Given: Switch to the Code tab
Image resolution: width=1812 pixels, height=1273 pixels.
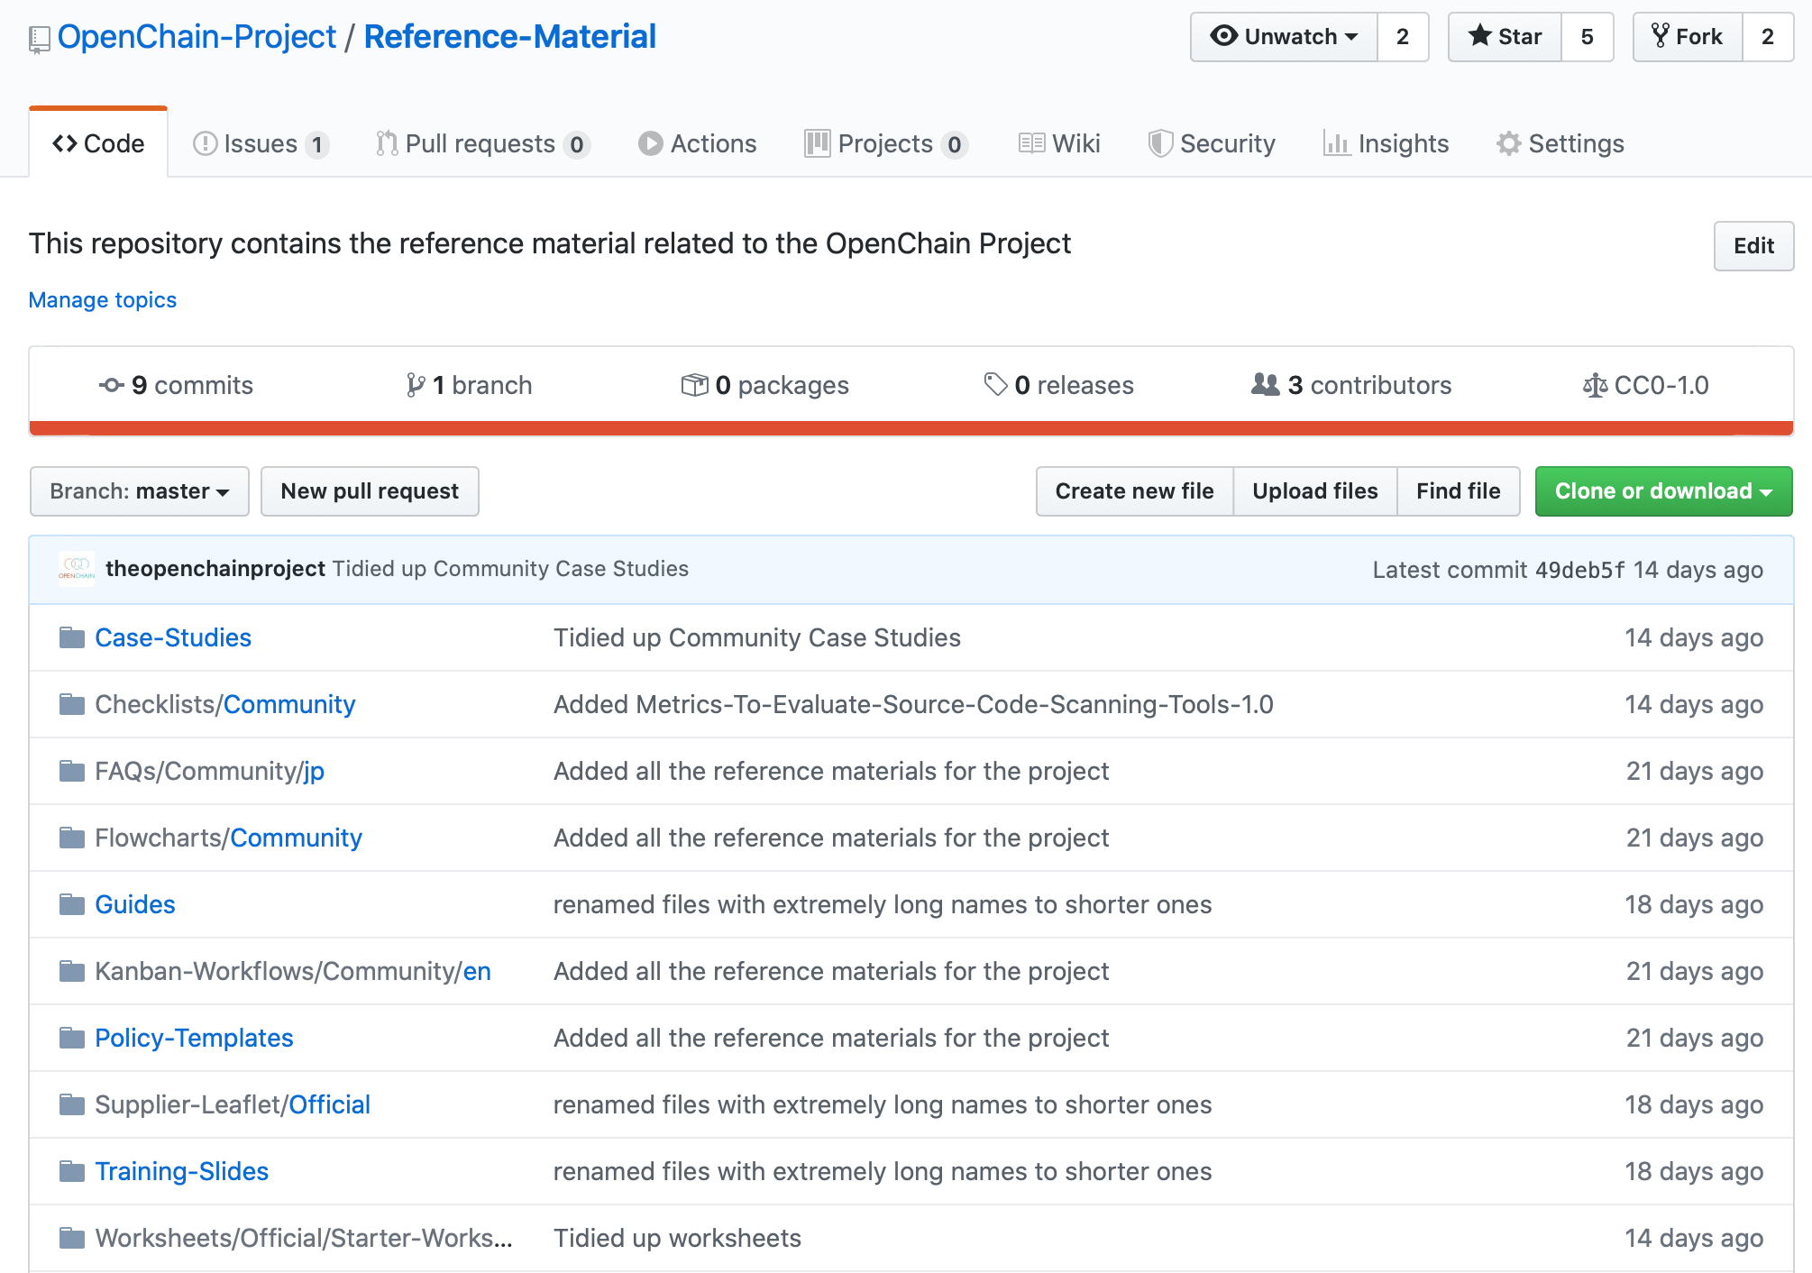Looking at the screenshot, I should [x=98, y=143].
